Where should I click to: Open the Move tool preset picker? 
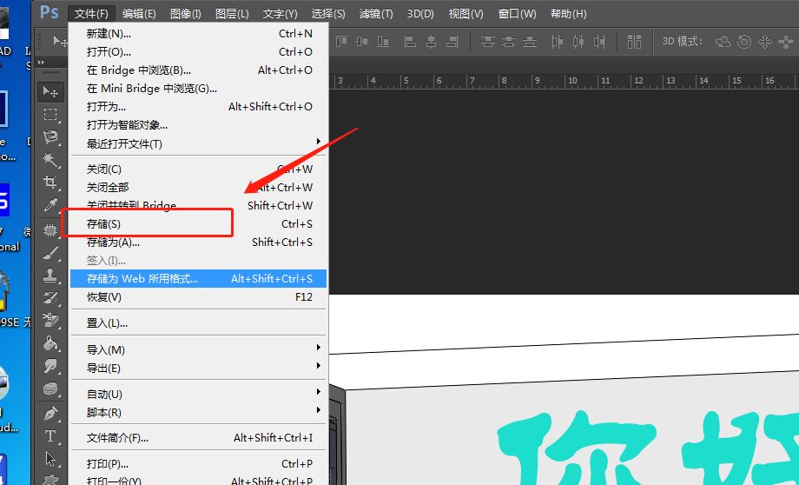(x=60, y=40)
